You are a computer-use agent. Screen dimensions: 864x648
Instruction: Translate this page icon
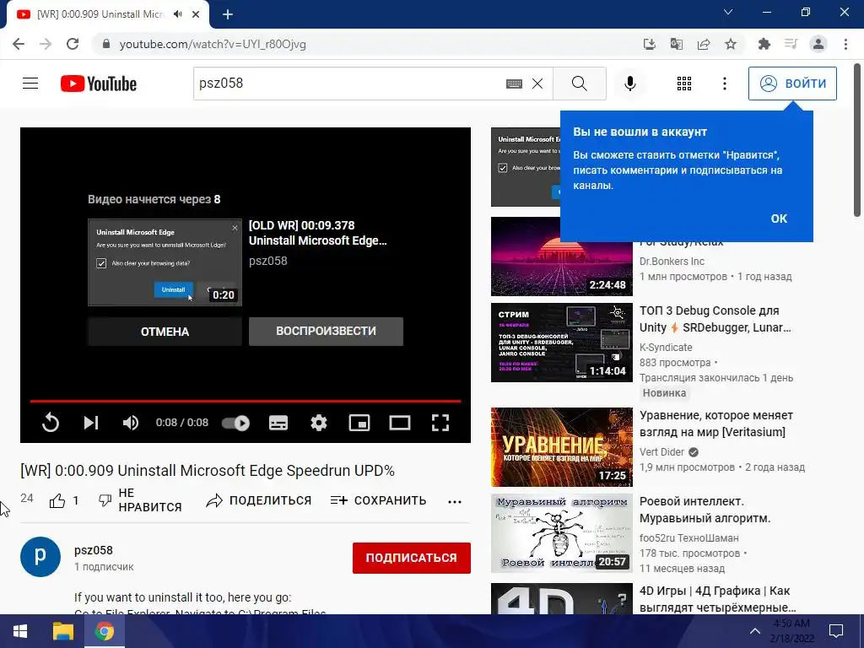click(x=677, y=44)
